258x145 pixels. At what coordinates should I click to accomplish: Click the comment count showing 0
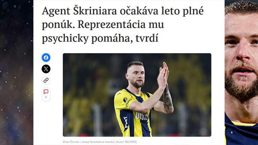46,97
